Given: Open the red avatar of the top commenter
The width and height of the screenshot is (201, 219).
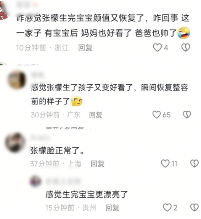Looking at the screenshot, I should point(3,10).
